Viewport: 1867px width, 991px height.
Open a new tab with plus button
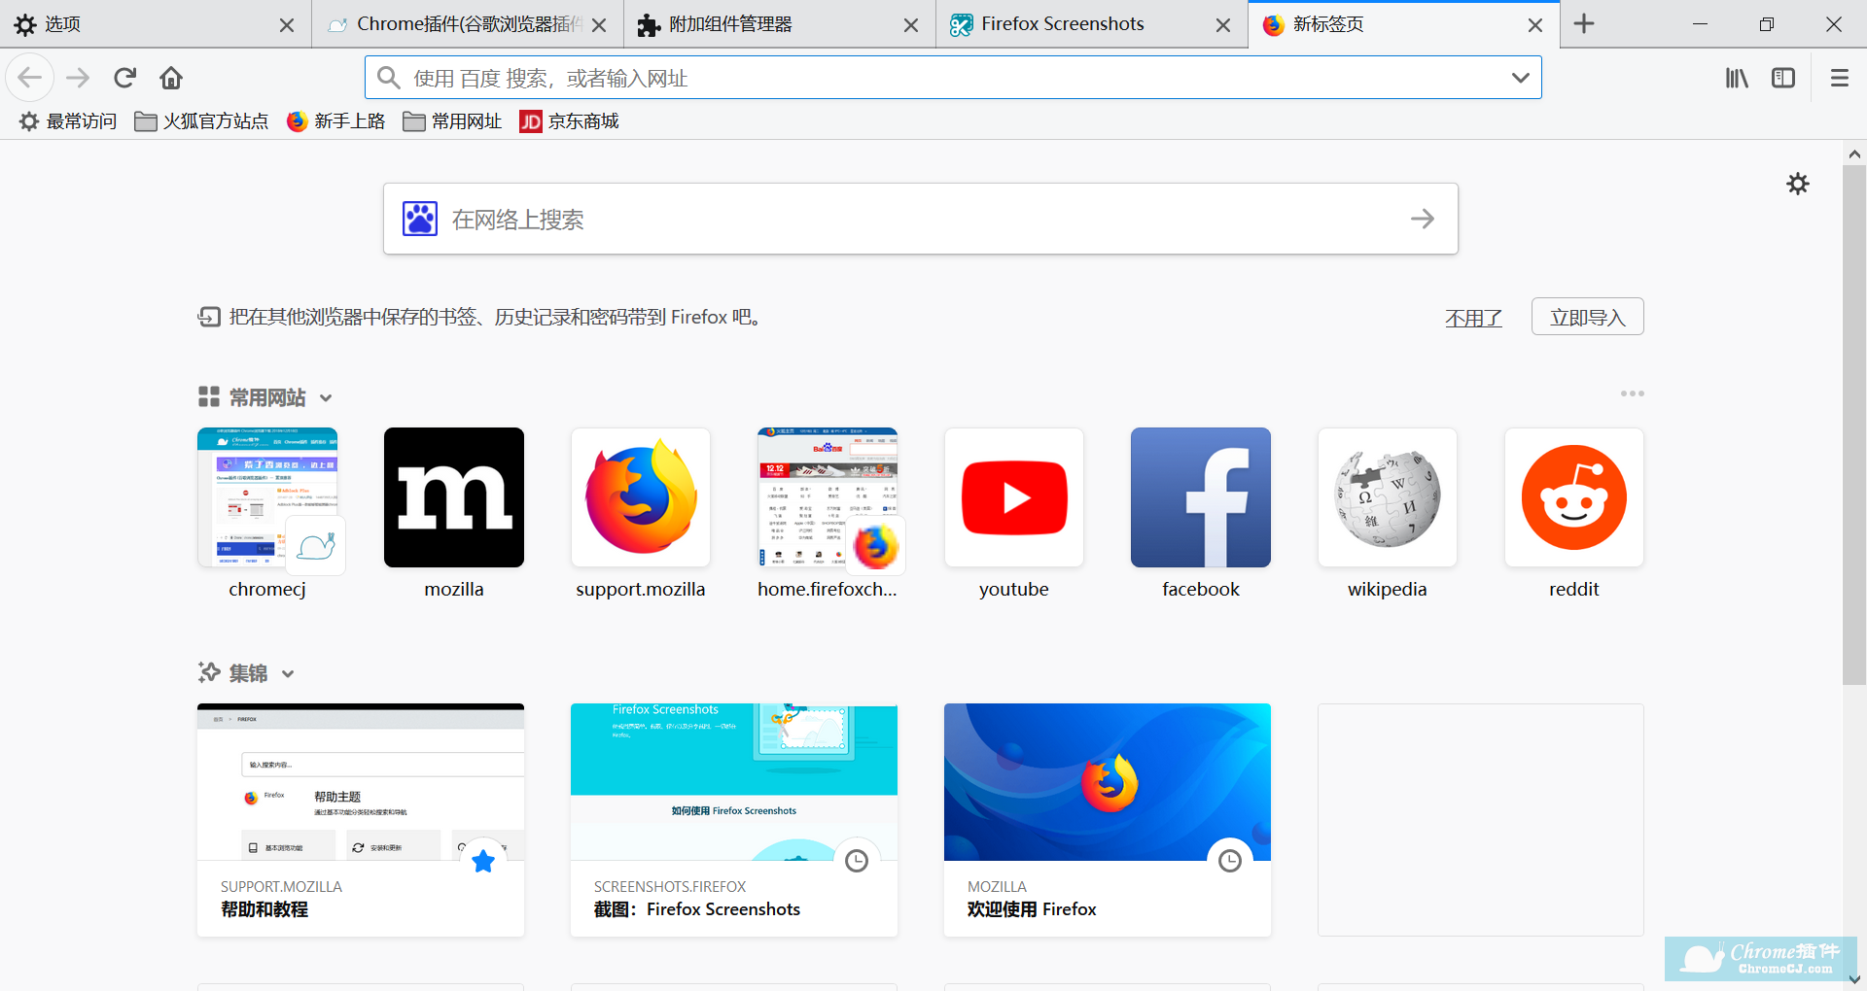click(1584, 23)
